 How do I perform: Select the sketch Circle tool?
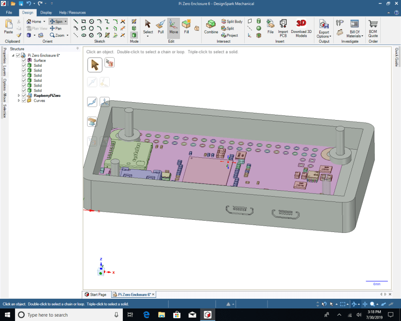point(91,21)
